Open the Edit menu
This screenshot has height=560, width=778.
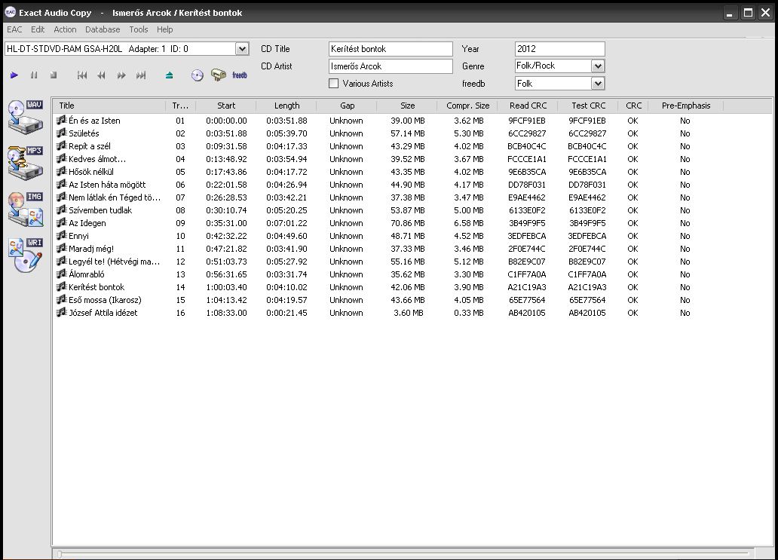(x=38, y=29)
